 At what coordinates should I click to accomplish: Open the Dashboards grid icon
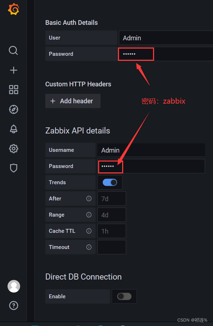pos(13,90)
